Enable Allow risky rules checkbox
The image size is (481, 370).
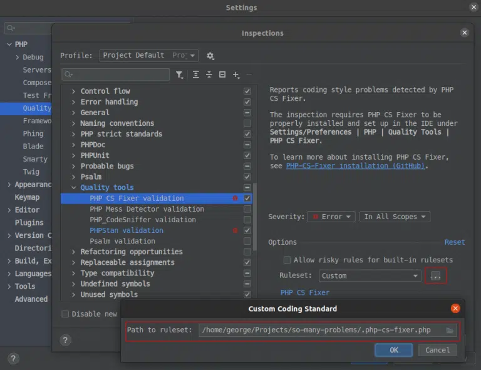click(287, 260)
